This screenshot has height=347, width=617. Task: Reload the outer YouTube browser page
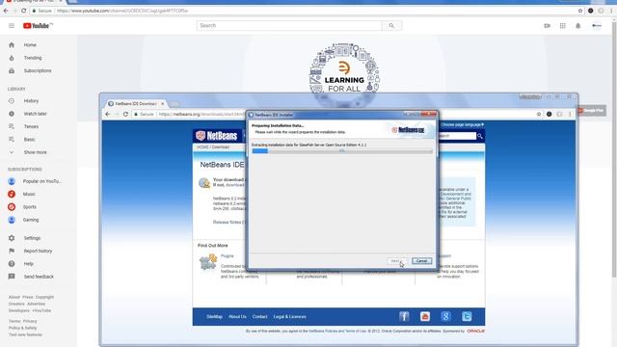(x=23, y=11)
